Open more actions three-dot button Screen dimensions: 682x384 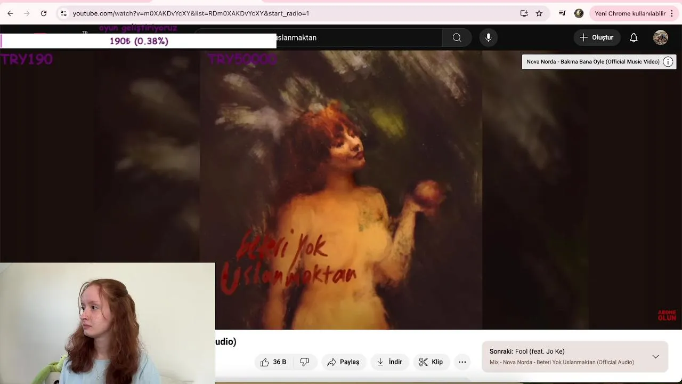click(x=462, y=362)
